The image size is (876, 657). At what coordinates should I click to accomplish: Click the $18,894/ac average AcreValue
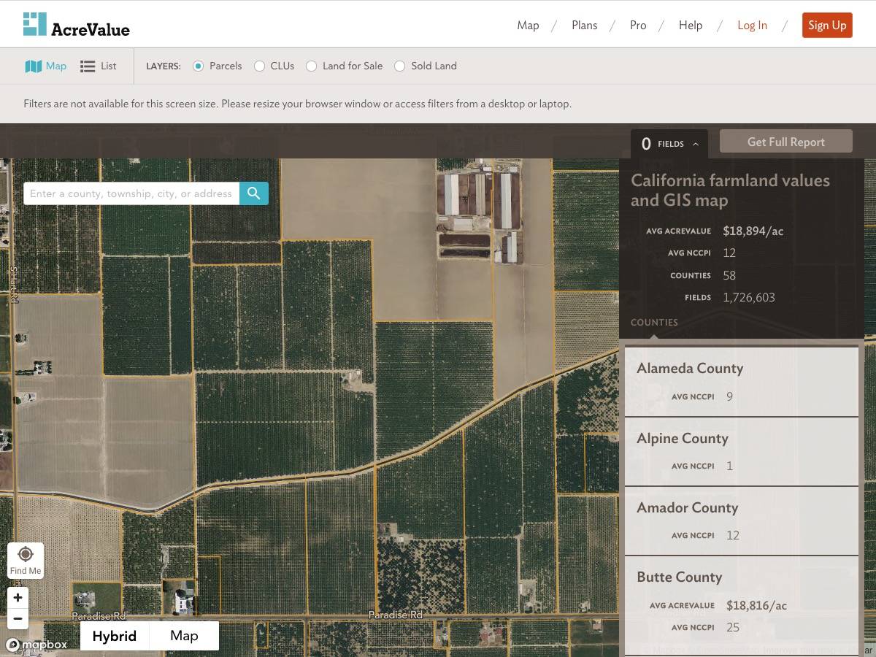[x=753, y=231]
